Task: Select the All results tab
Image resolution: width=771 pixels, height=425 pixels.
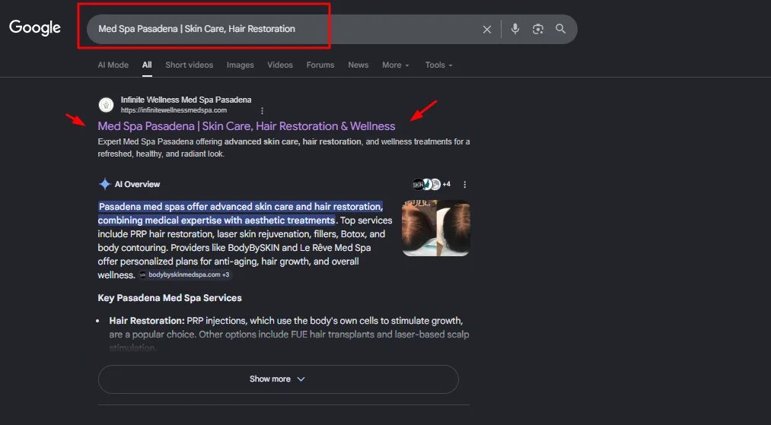Action: pos(147,65)
